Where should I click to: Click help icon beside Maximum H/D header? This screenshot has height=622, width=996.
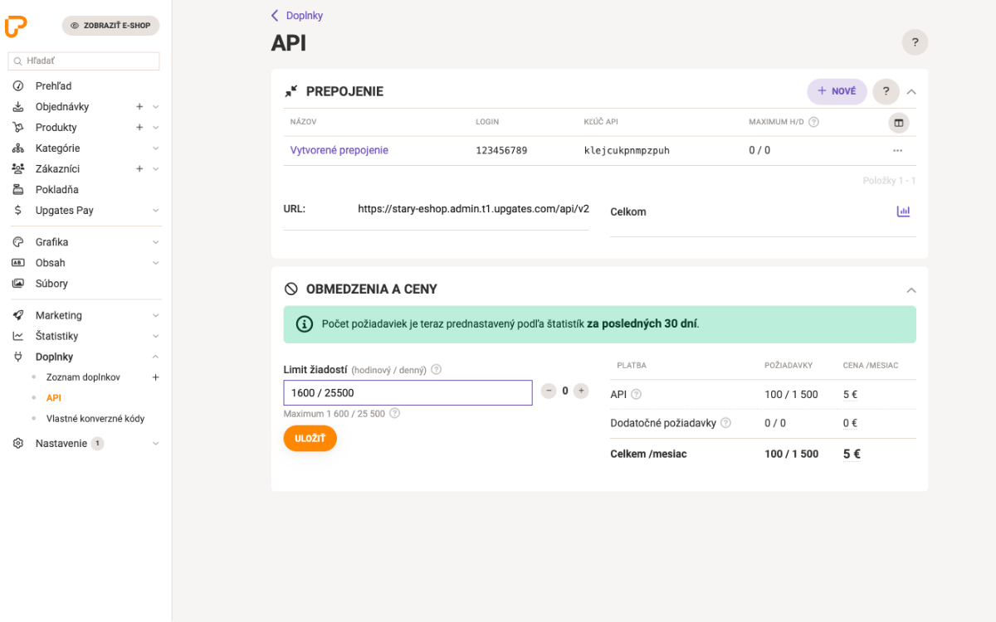(x=813, y=122)
